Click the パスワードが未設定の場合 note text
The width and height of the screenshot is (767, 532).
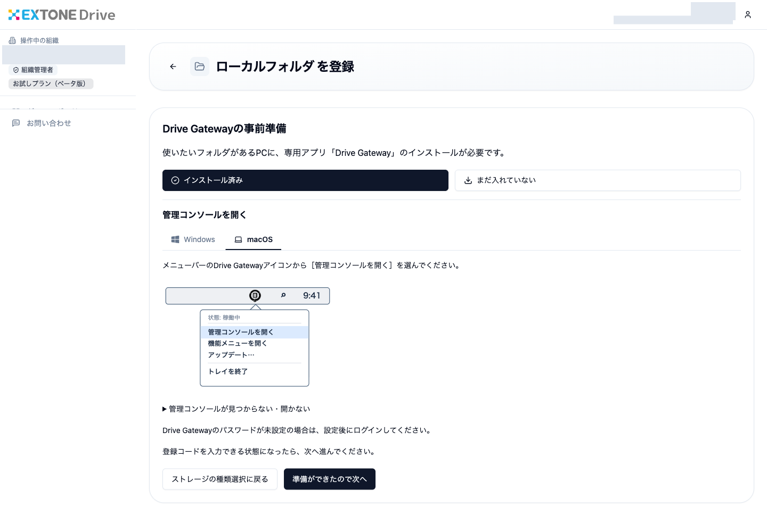click(x=298, y=430)
